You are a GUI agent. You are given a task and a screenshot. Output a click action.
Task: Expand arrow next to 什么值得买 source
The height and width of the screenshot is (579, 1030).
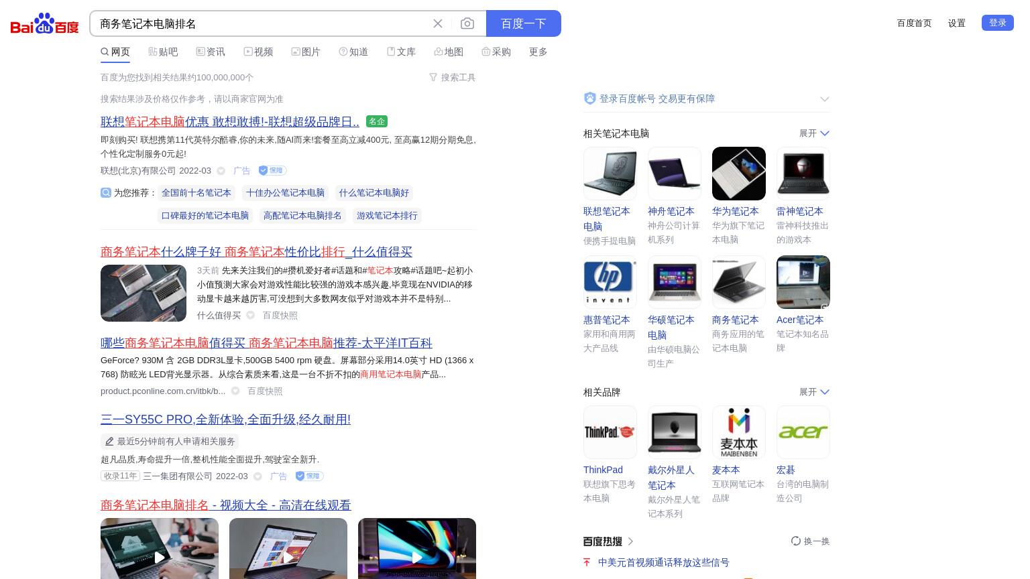point(251,316)
